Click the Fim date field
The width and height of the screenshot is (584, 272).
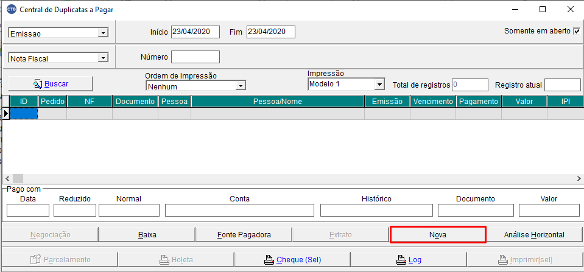(270, 32)
